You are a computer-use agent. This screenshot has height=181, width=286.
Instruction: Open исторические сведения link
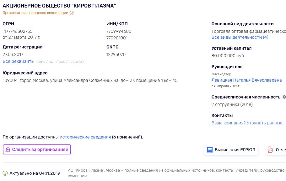pyautogui.click(x=85, y=137)
